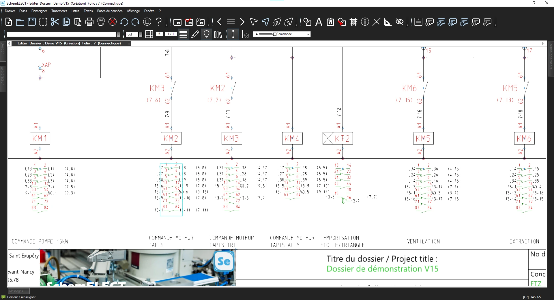Open the Folios menu

[23, 11]
